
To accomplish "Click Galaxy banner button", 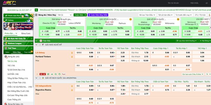I will click(18, 20).
